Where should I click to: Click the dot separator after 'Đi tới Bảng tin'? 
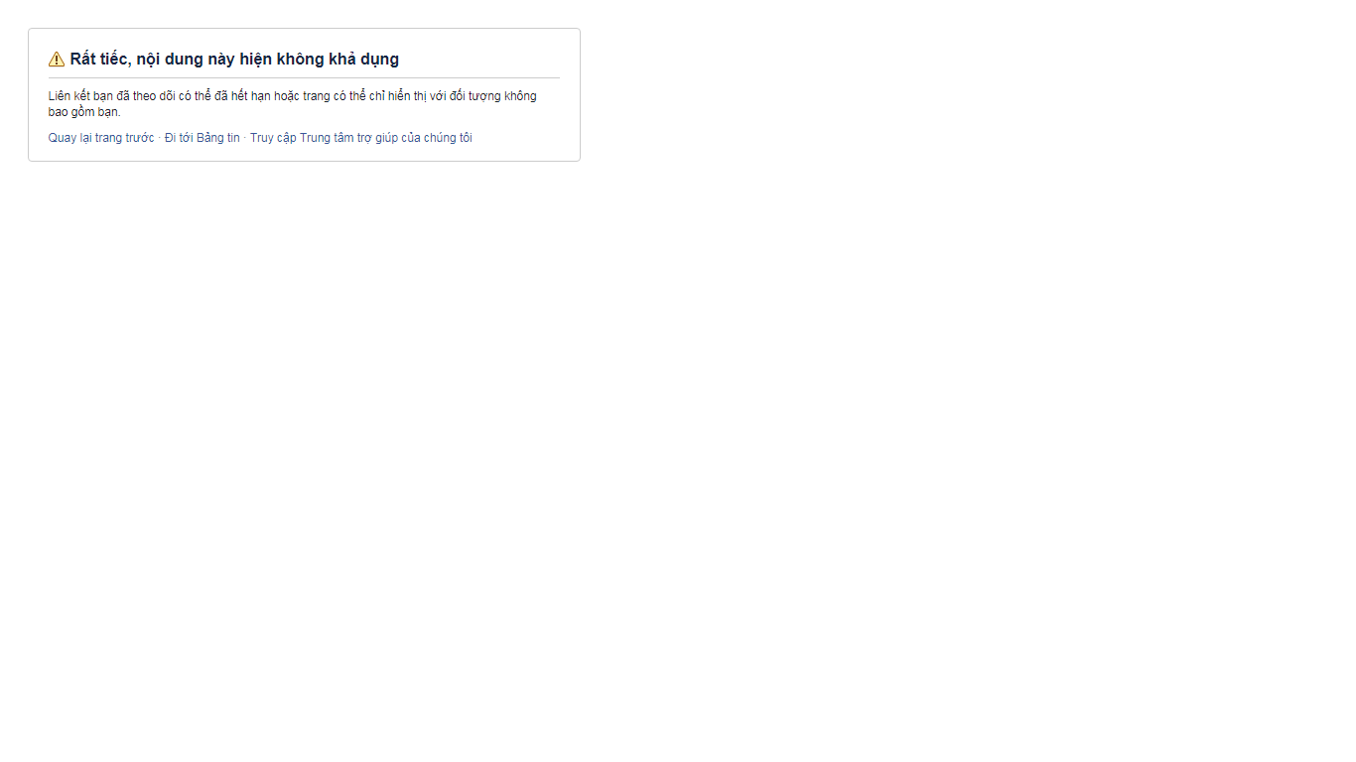pos(245,138)
